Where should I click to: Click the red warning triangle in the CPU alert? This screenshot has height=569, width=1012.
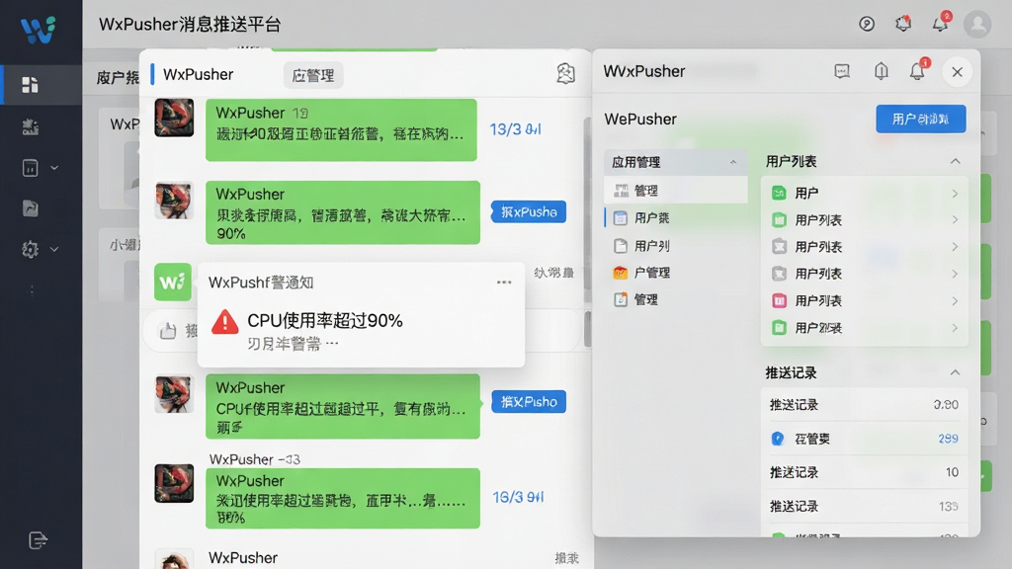224,321
